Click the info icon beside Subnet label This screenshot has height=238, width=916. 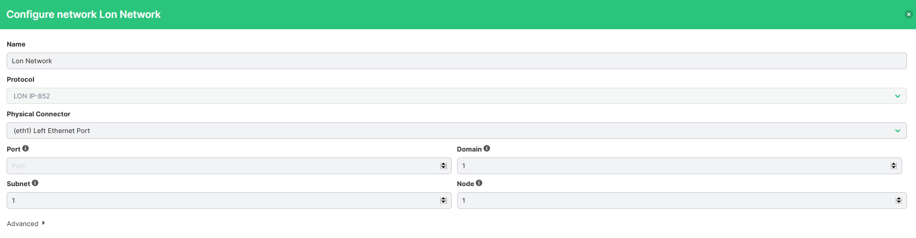click(x=35, y=183)
